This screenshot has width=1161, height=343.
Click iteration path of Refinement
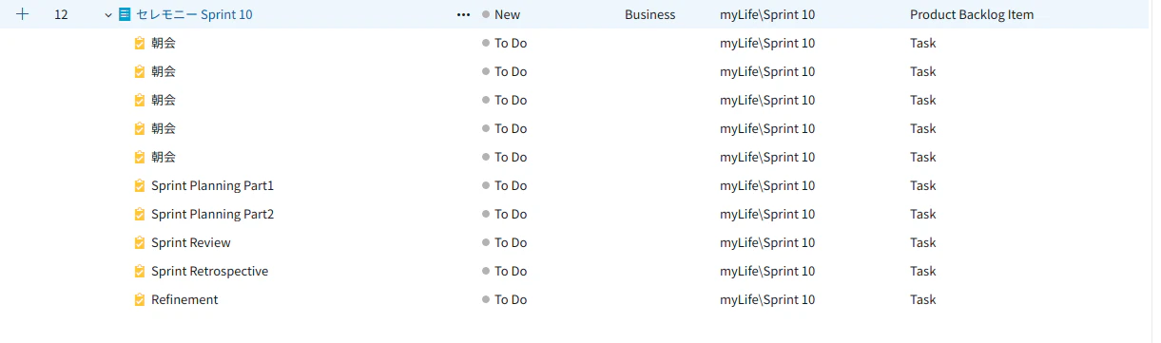[x=767, y=299]
